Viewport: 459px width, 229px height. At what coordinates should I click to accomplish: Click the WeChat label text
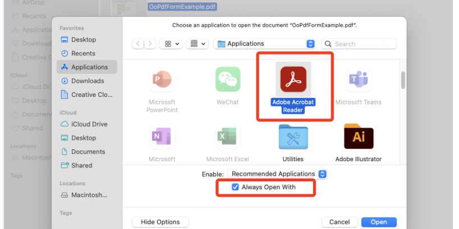(228, 102)
